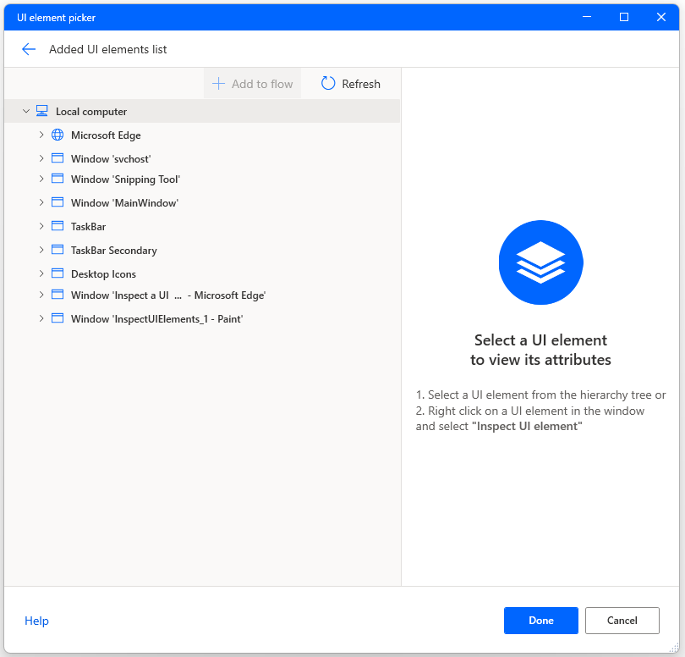Click the Local computer monitor icon

tap(42, 111)
